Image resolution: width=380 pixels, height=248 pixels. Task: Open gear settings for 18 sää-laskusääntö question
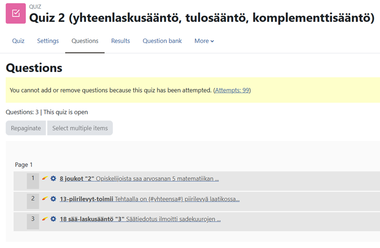click(53, 219)
